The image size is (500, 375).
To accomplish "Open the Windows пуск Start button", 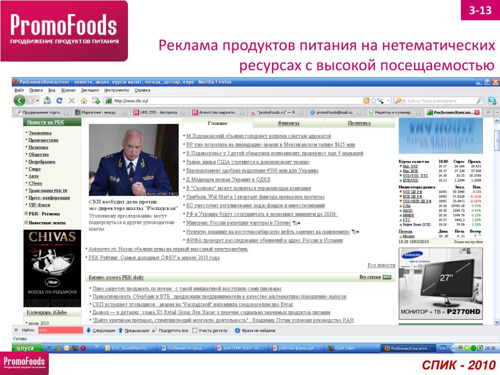I will 27,348.
